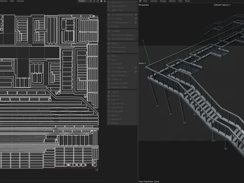Viewport: 244px width, 183px height.
Task: Click Cycle UV CW
Action: point(122,107)
